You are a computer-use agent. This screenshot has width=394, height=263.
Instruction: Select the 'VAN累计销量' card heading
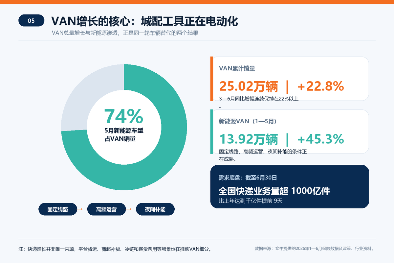click(x=237, y=68)
